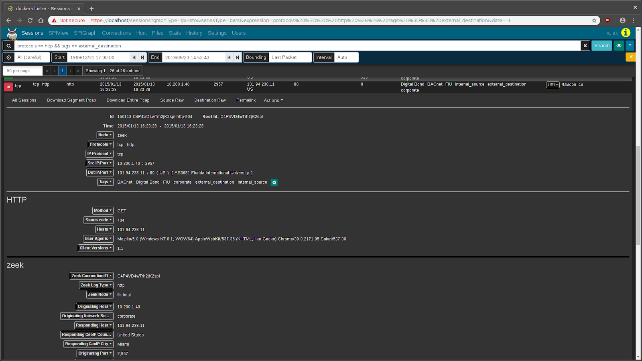Click the first-page « pagination icon

point(47,70)
